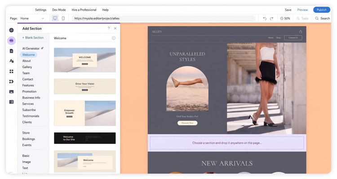
Task: Close the Add Section panel
Action: pos(115,28)
